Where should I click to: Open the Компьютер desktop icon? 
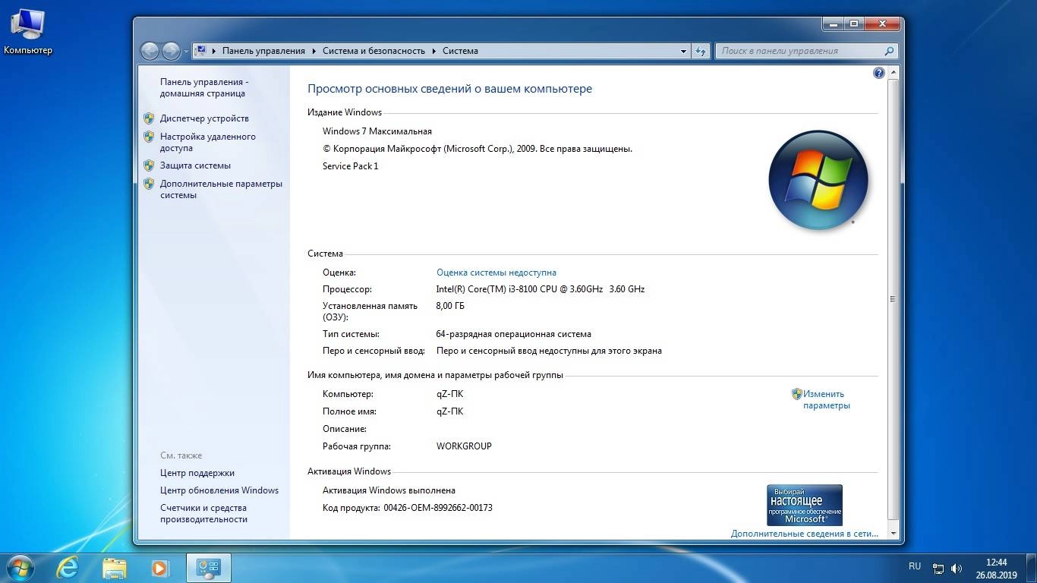(x=27, y=32)
